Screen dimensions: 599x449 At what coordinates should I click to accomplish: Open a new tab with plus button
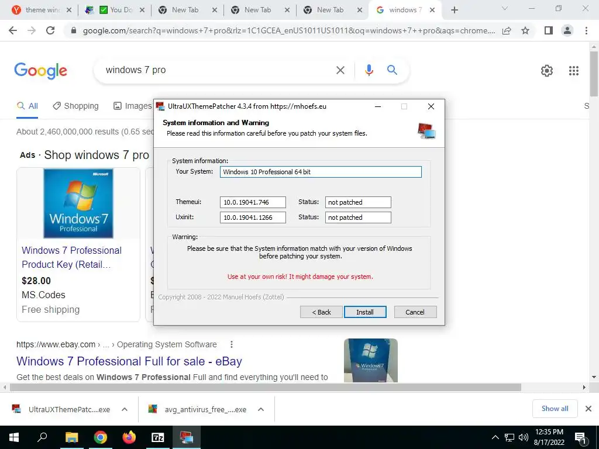coord(454,10)
